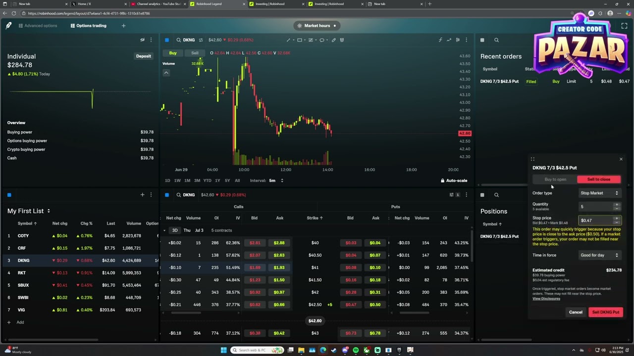634x356 pixels.
Task: Collapse the Jul 3 expiration group
Action: [x=164, y=230]
